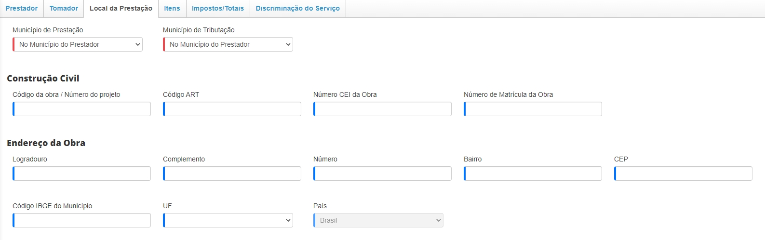Click the Código ART text field

coord(232,109)
